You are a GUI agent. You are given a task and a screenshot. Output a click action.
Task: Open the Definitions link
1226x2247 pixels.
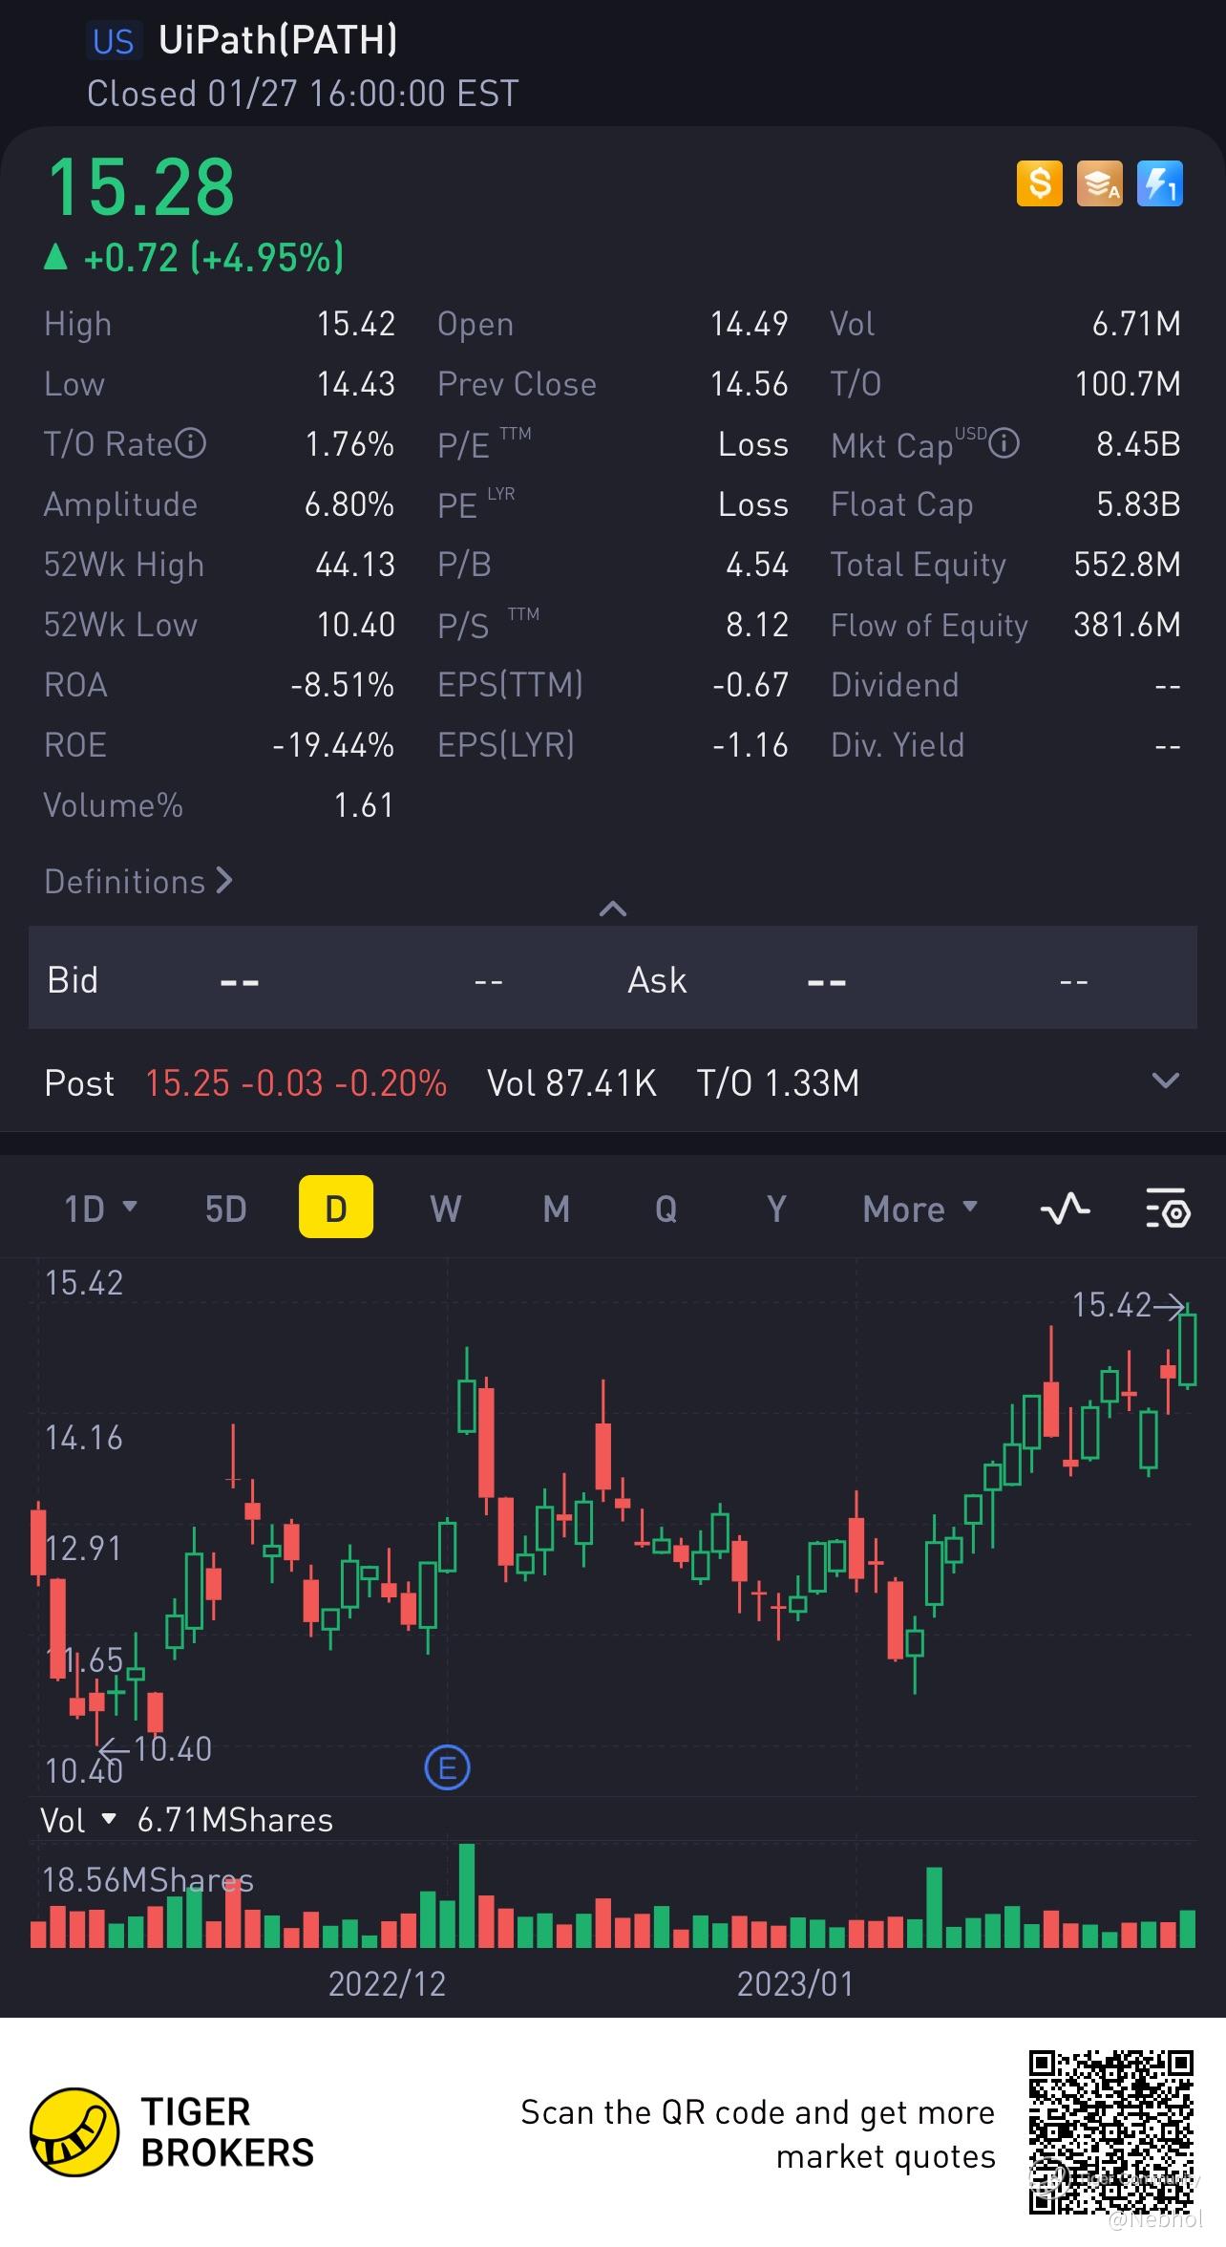(138, 881)
